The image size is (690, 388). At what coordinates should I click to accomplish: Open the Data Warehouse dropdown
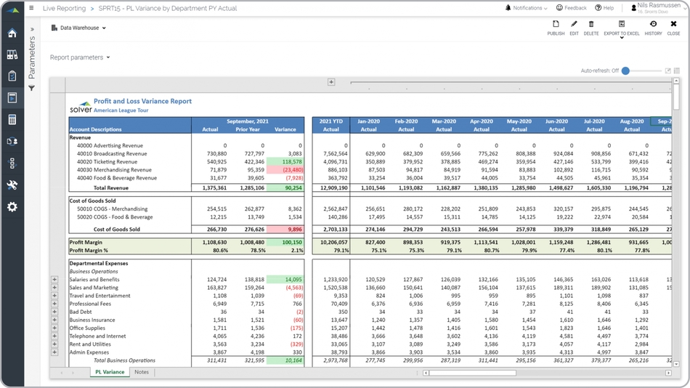[x=79, y=28]
